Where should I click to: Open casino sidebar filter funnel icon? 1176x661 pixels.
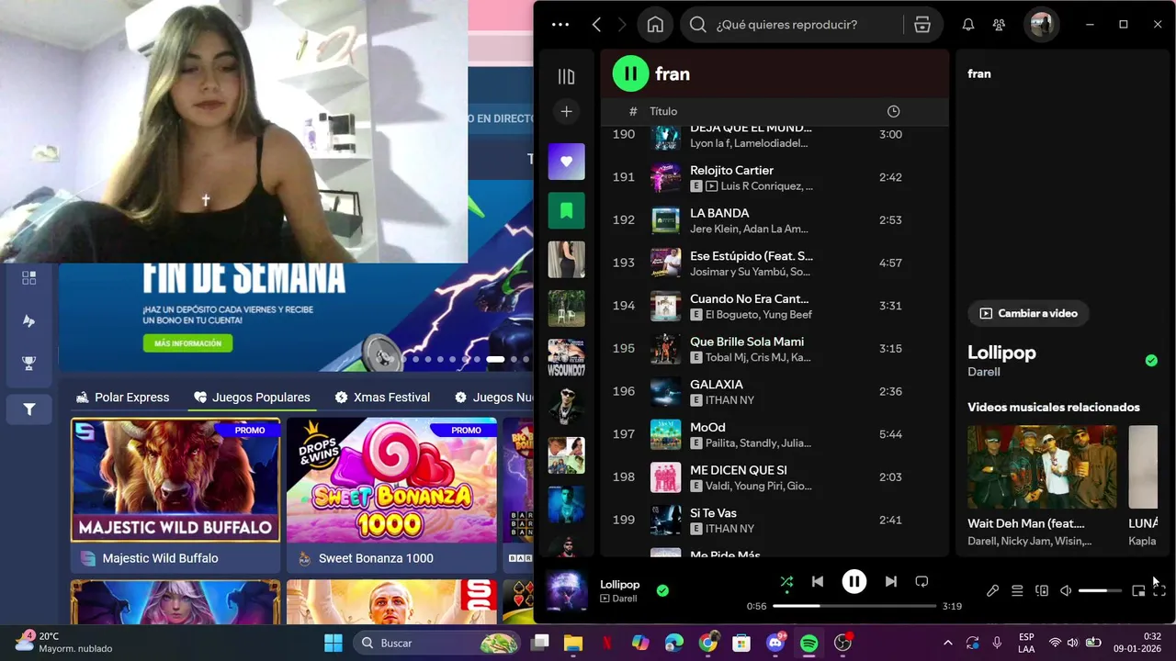point(29,409)
